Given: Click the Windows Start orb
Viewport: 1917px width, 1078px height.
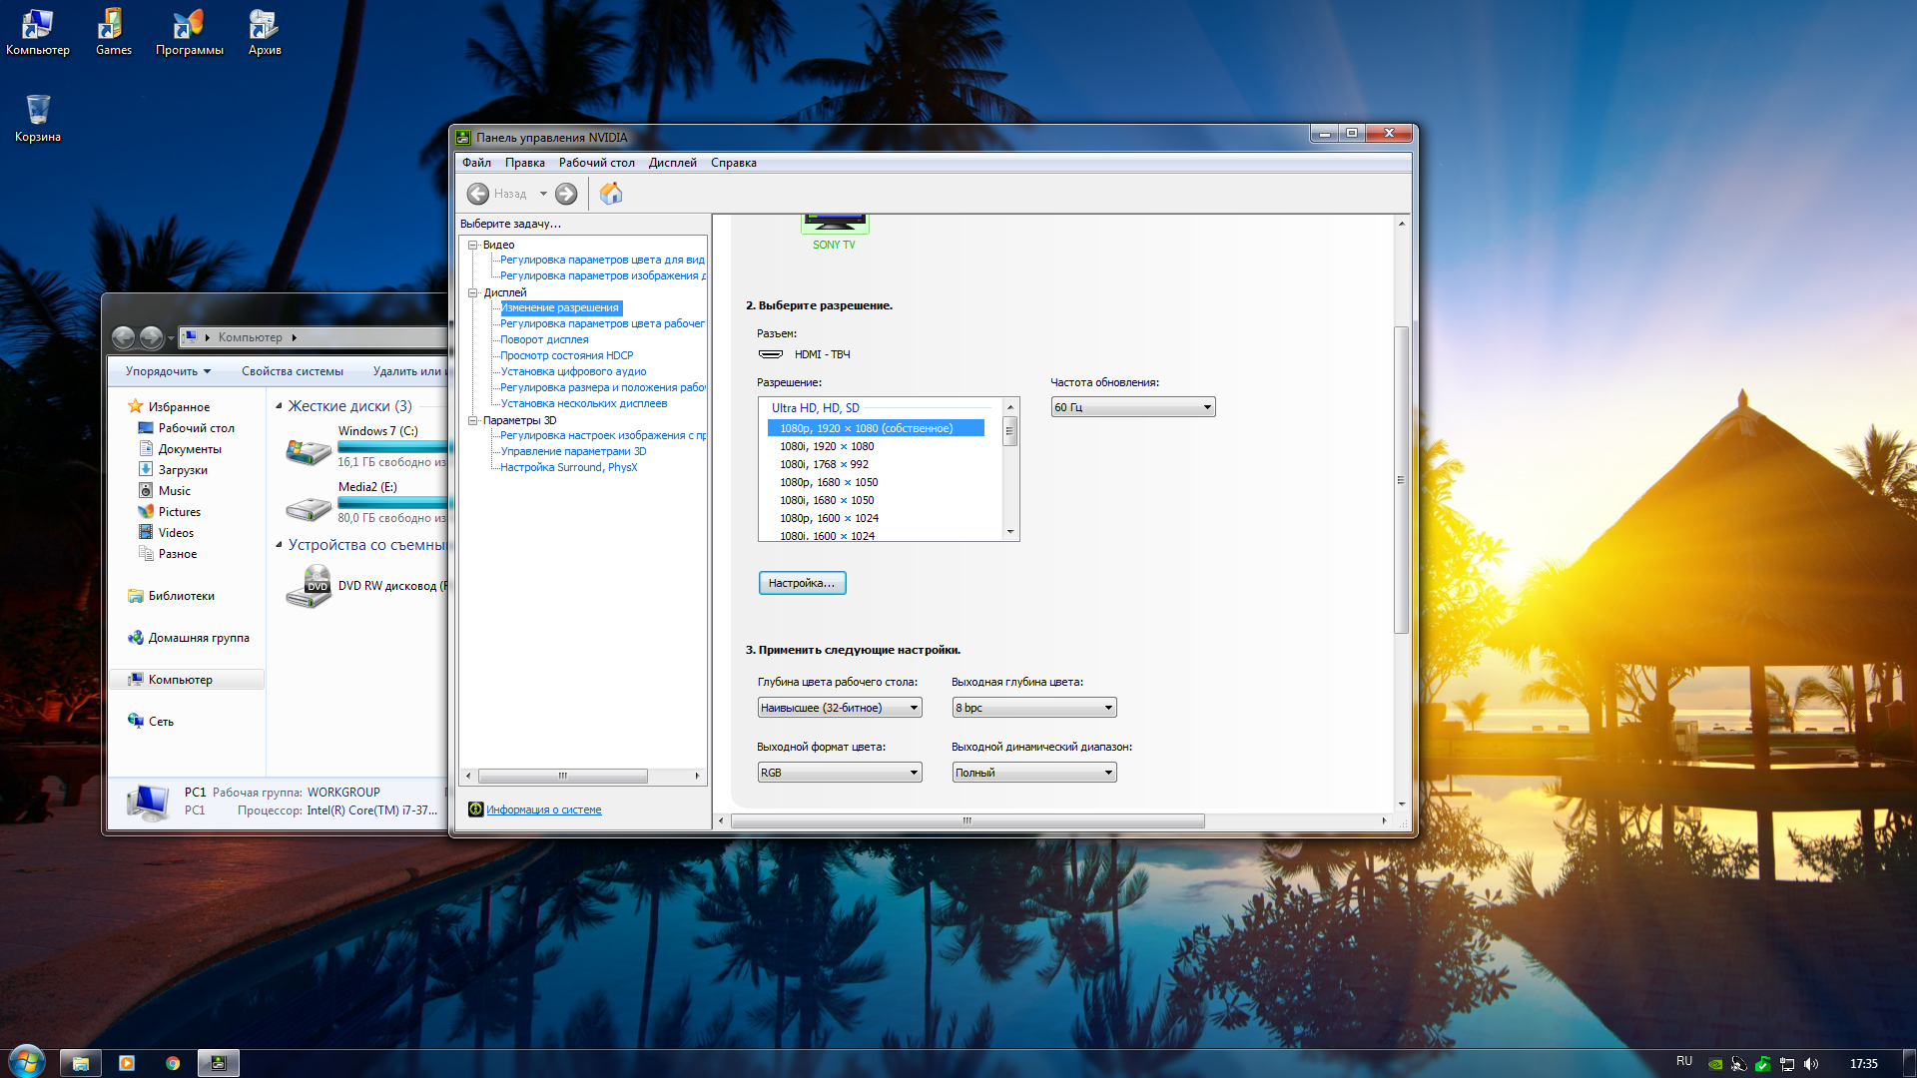Looking at the screenshot, I should pyautogui.click(x=27, y=1061).
